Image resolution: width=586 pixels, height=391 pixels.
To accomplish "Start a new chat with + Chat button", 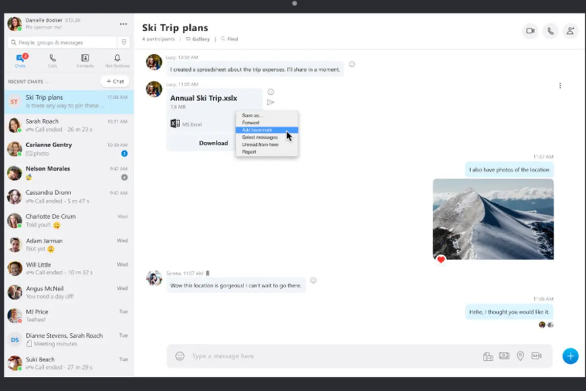I will (115, 81).
